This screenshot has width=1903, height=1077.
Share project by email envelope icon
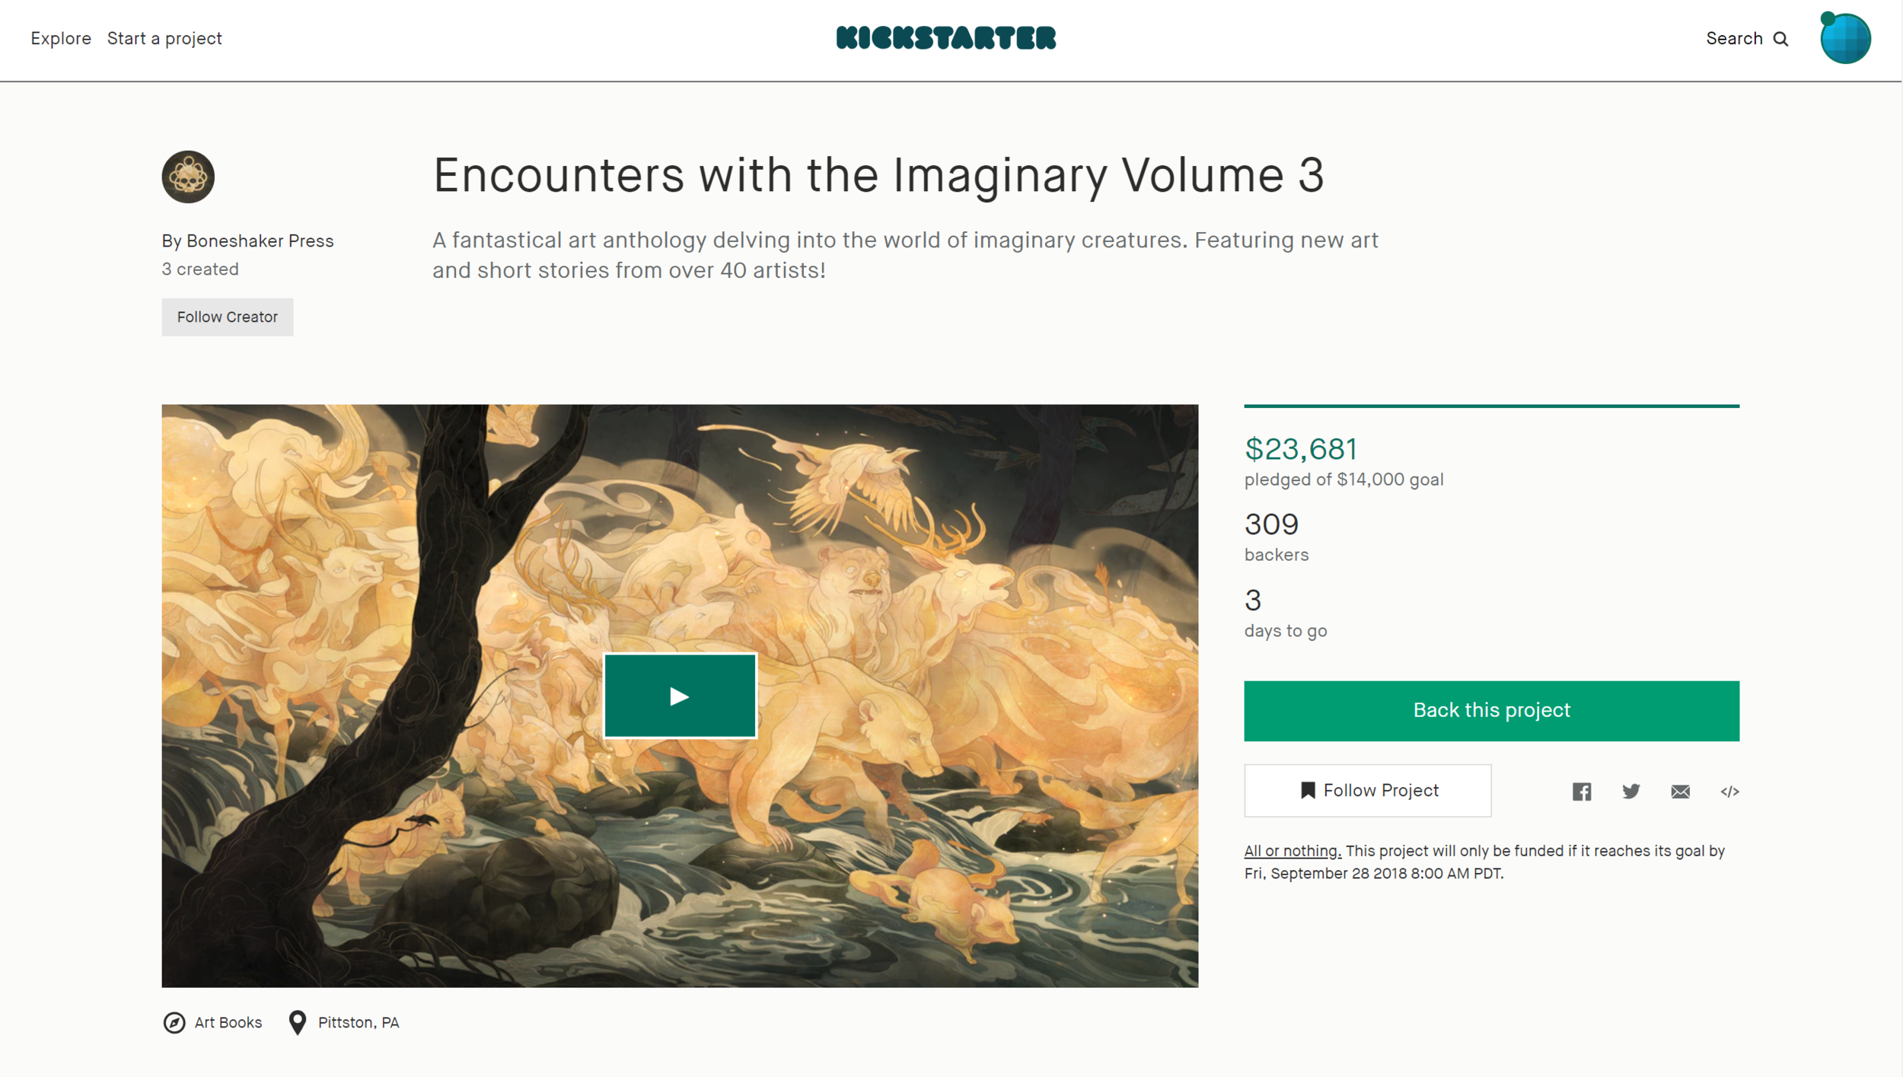1681,792
